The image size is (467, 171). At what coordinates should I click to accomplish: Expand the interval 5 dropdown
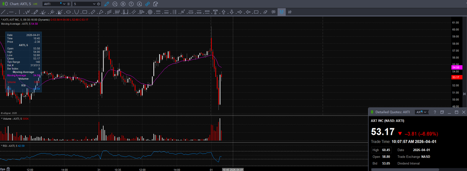[94, 3]
